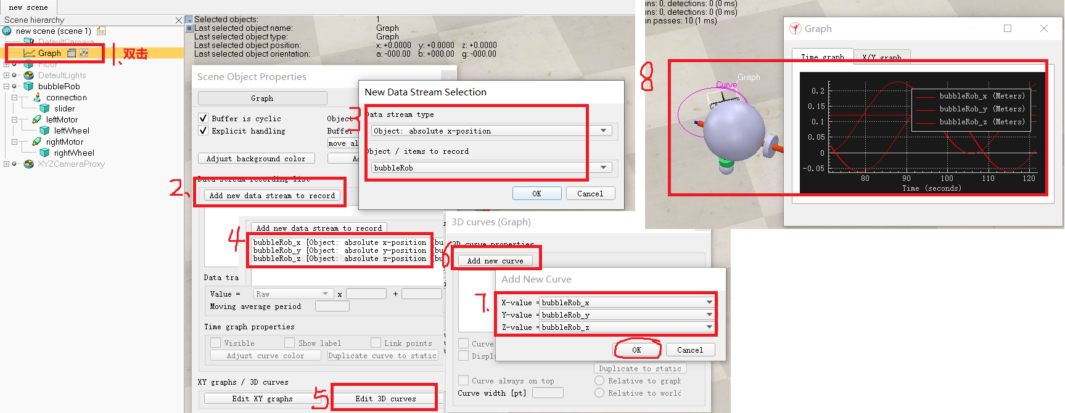This screenshot has width=1065, height=413.
Task: Expand the XYZCameraProxy tree node
Action: coord(6,164)
